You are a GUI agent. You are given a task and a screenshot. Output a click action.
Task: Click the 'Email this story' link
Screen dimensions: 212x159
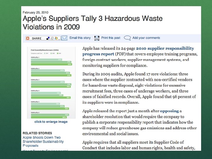point(80,38)
